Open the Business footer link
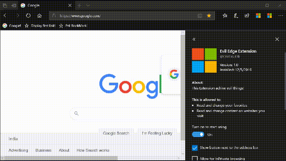Screen dimensions: 286x161 pos(43,150)
